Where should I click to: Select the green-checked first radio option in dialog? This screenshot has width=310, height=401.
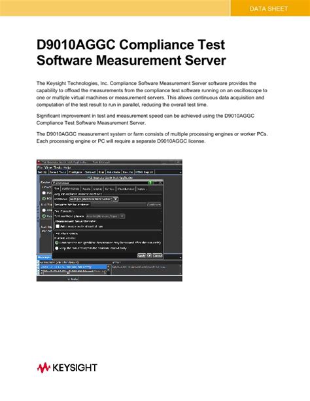(57, 243)
